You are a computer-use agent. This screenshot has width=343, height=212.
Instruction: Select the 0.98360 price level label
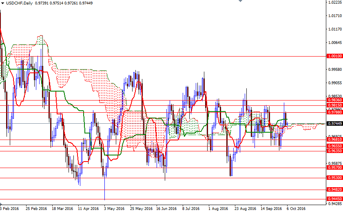(334, 100)
